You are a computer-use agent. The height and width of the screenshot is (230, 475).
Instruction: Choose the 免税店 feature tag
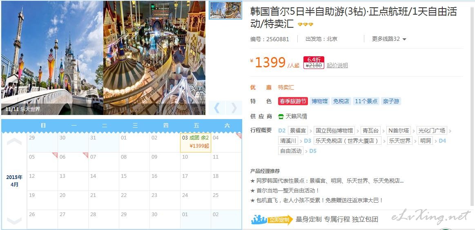click(341, 102)
